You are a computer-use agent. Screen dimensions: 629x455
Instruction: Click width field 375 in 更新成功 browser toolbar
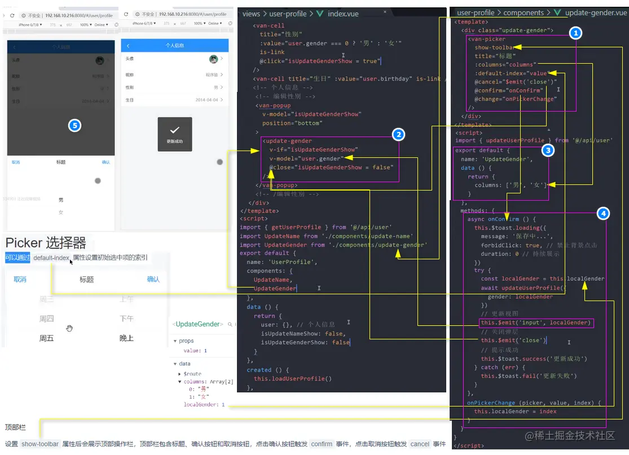166,23
